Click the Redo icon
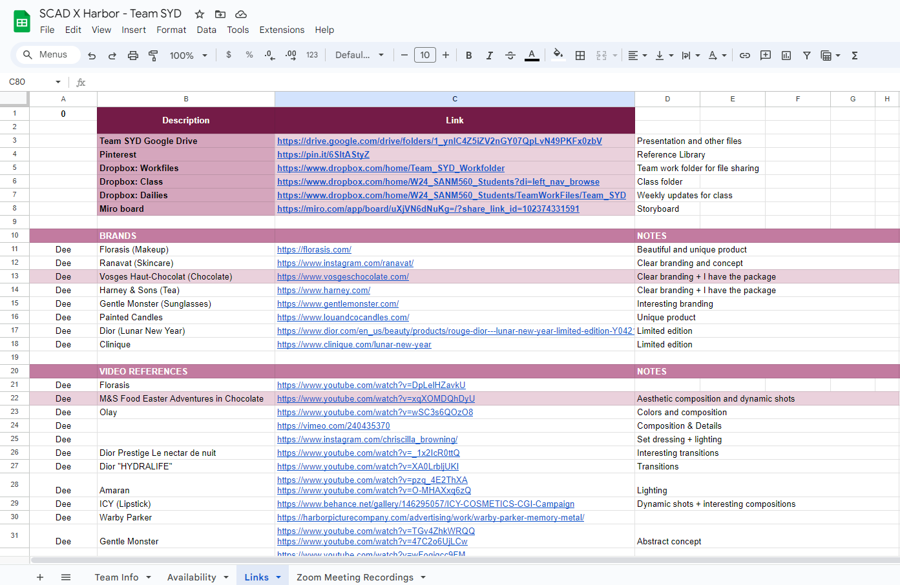900x585 pixels. [x=112, y=56]
